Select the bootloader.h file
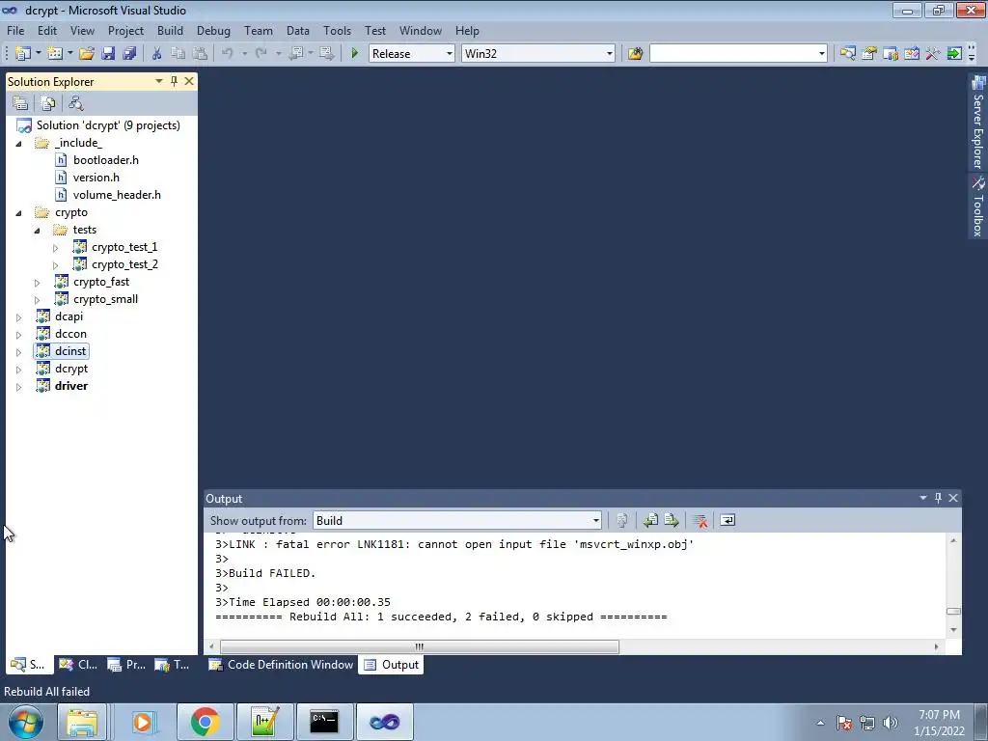Screen dimensions: 988x741 coord(106,160)
